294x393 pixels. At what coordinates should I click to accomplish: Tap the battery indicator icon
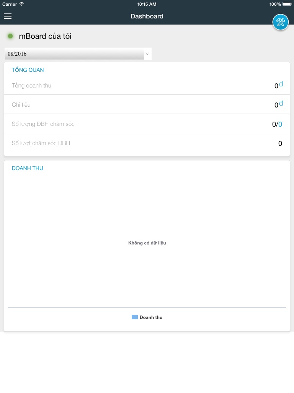click(287, 4)
